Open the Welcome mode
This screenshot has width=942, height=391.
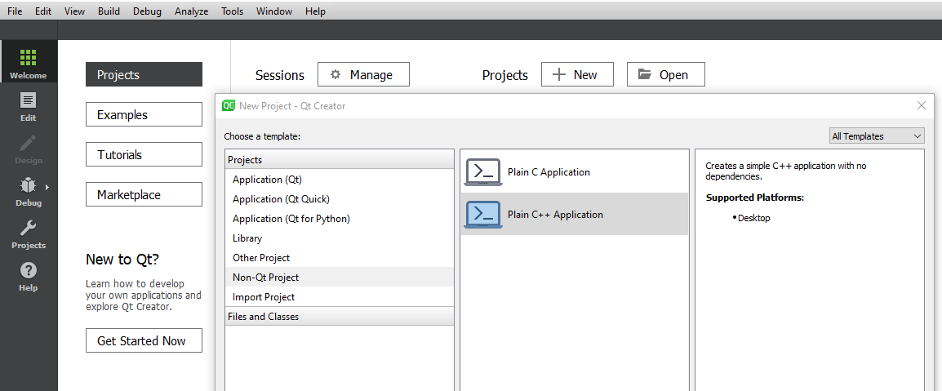(x=29, y=62)
